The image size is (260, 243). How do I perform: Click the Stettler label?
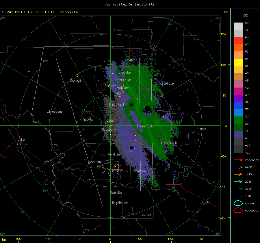[x=168, y=84]
